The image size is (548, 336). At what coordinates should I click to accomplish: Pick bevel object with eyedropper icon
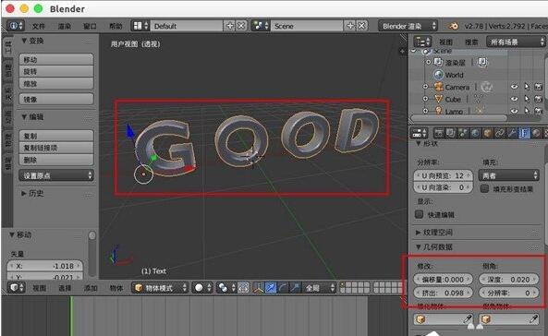point(533,318)
